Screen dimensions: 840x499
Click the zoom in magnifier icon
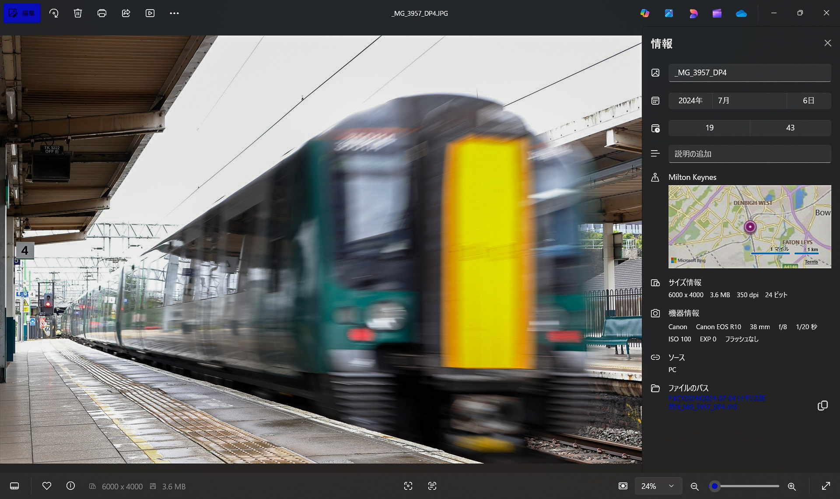[791, 486]
